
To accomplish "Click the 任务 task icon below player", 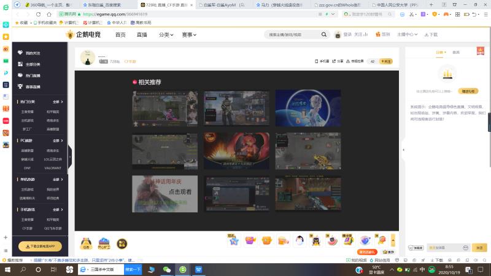I will pyautogui.click(x=86, y=243).
